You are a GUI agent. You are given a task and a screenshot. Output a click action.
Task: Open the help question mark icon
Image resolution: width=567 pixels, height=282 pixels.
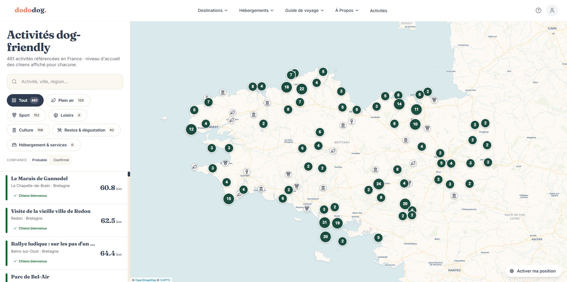pyautogui.click(x=538, y=10)
